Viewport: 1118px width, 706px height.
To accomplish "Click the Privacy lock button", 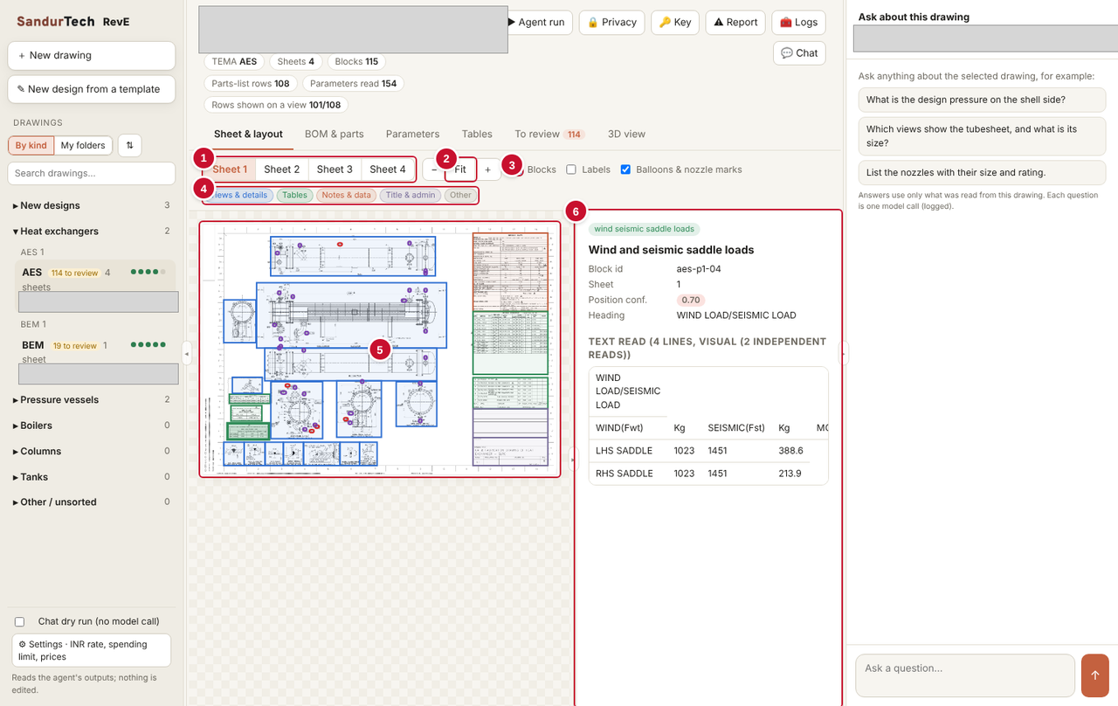I will point(611,22).
